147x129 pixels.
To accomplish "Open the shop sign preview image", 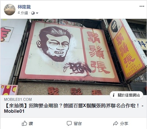I will tap(74, 57).
